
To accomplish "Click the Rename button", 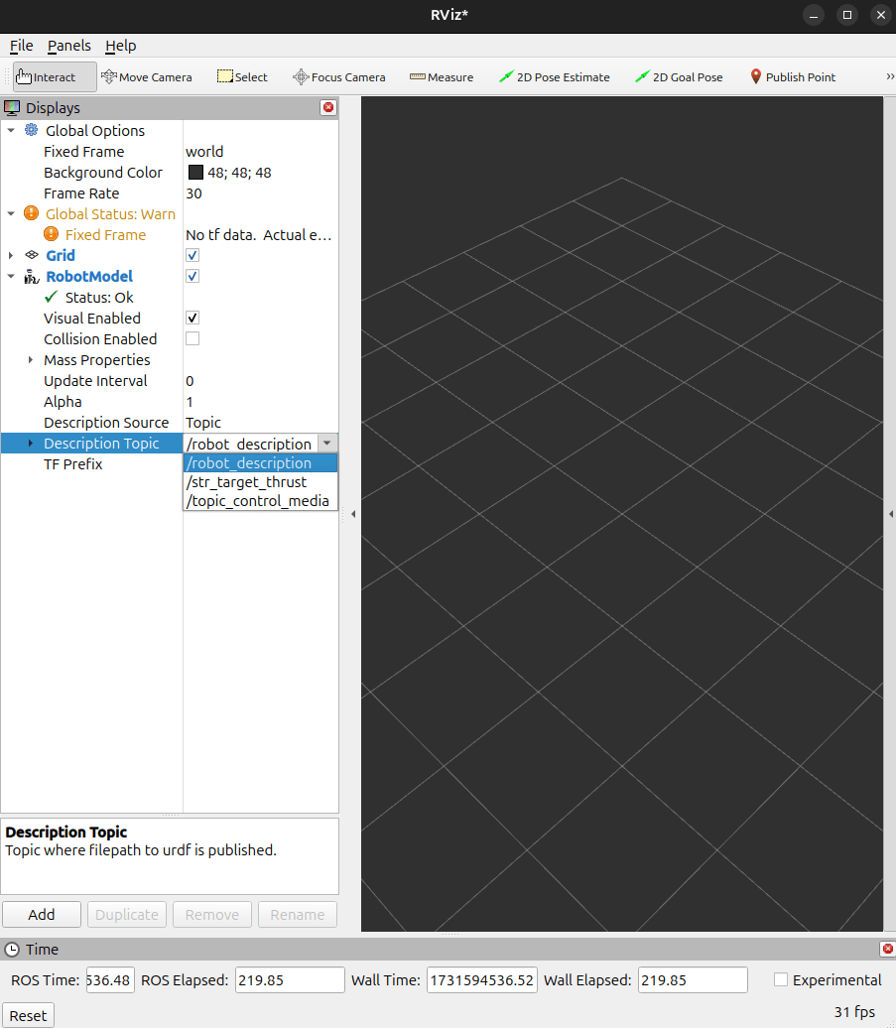I will (297, 915).
